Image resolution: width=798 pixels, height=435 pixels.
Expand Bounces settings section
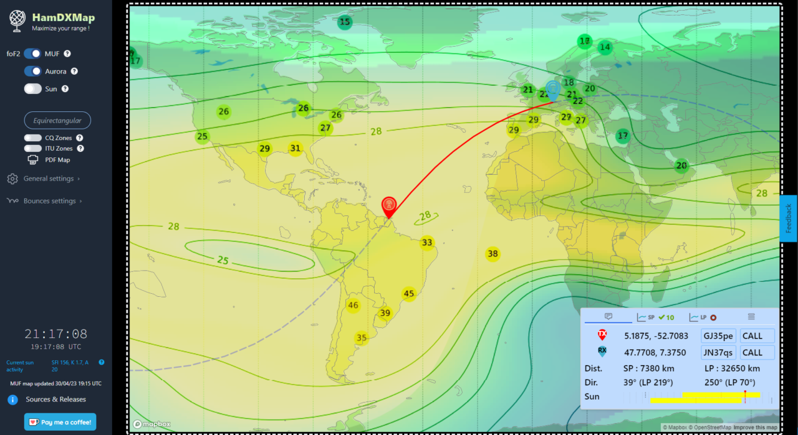(x=49, y=202)
